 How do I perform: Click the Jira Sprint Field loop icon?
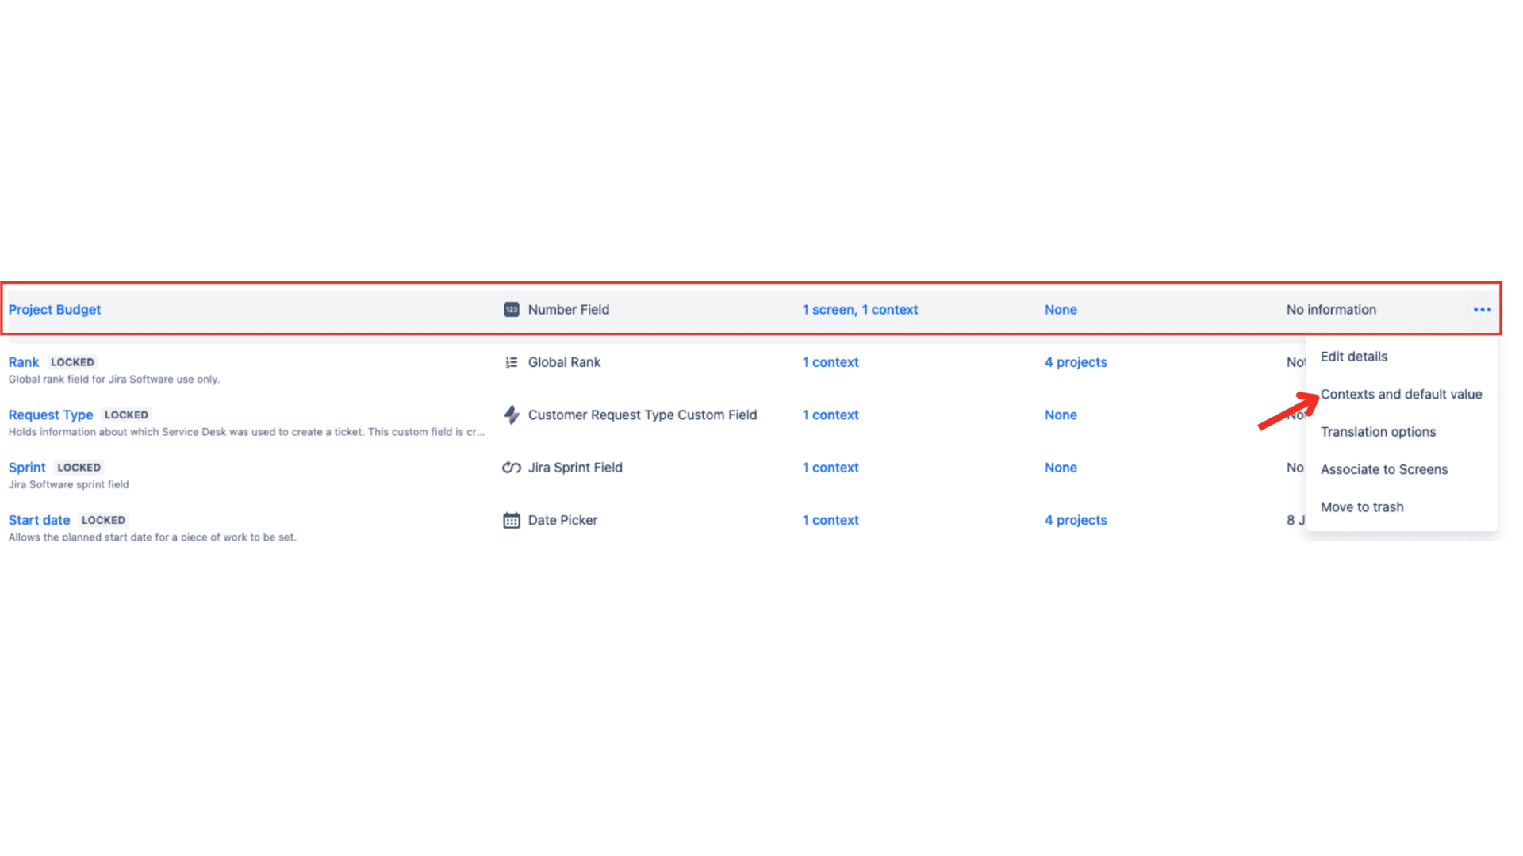(512, 468)
